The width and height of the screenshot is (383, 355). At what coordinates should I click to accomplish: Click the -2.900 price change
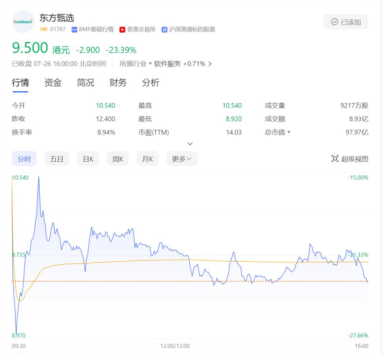88,50
